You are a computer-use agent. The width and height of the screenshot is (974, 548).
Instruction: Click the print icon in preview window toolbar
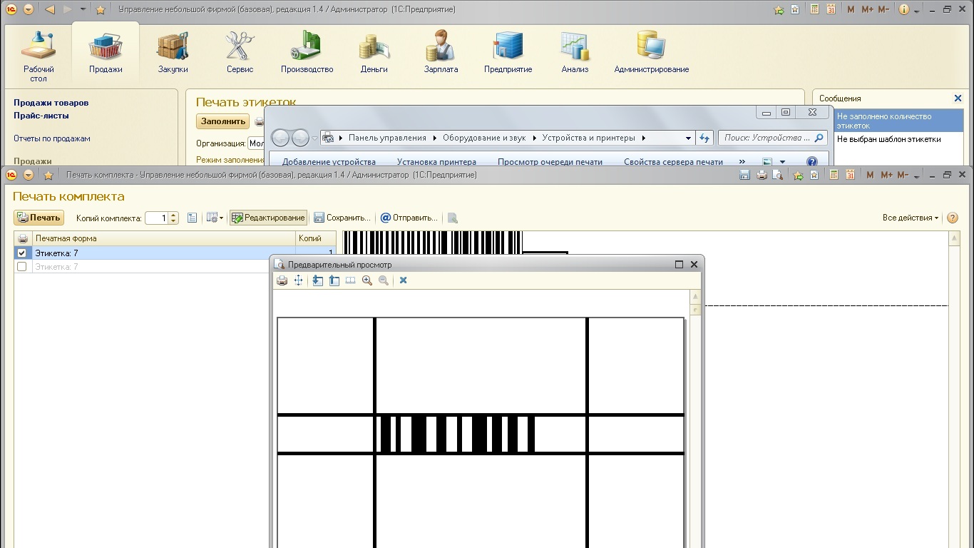(x=282, y=280)
